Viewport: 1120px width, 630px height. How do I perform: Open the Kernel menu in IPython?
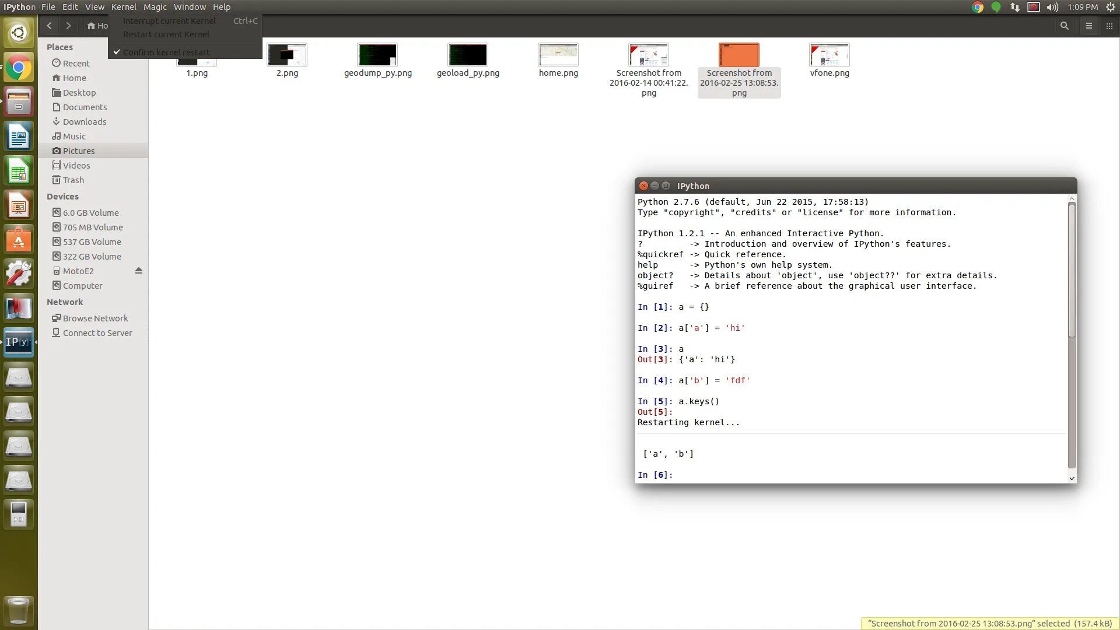click(x=123, y=7)
